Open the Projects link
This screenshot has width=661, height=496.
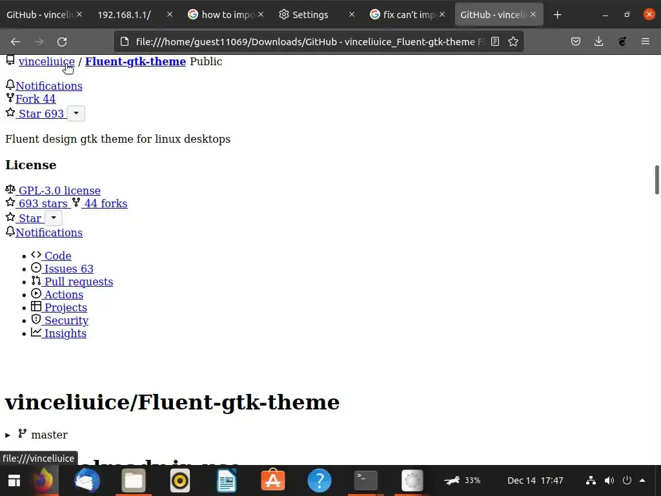[65, 307]
